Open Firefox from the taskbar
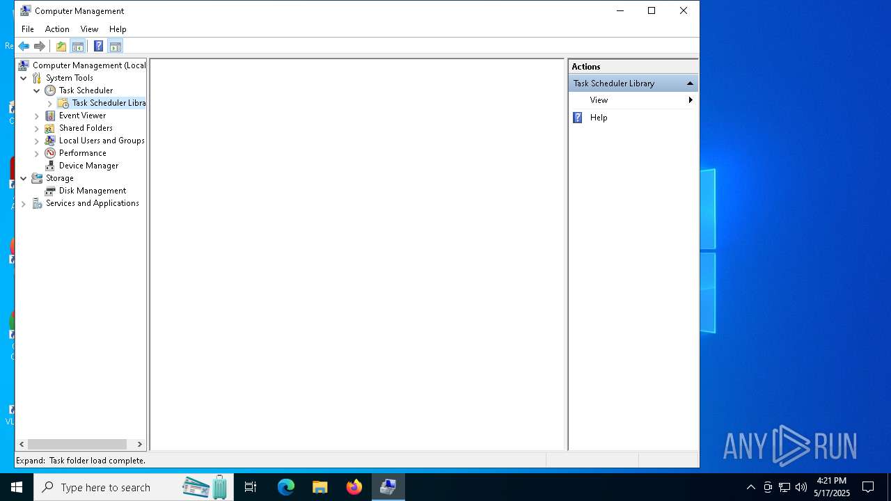This screenshot has height=501, width=891. click(x=354, y=487)
